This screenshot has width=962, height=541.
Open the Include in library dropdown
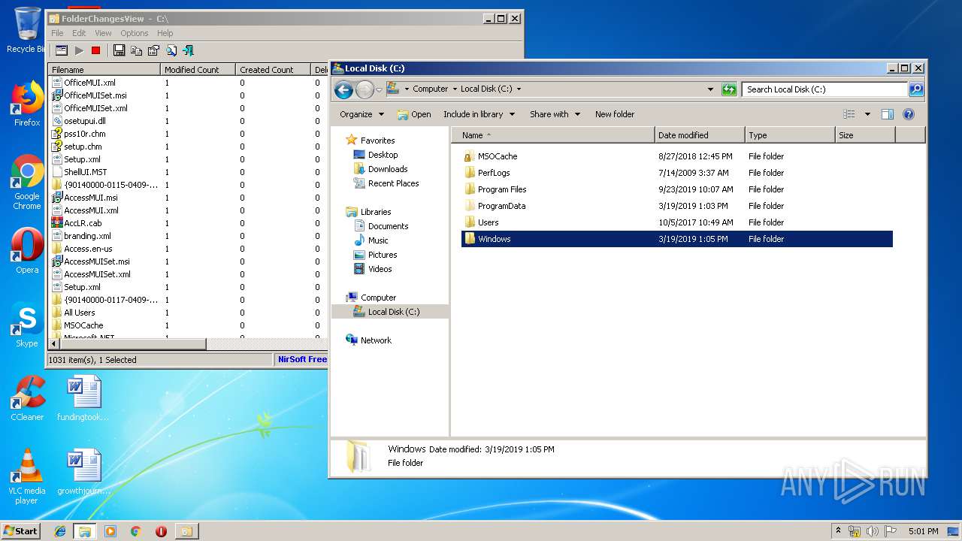pyautogui.click(x=479, y=114)
